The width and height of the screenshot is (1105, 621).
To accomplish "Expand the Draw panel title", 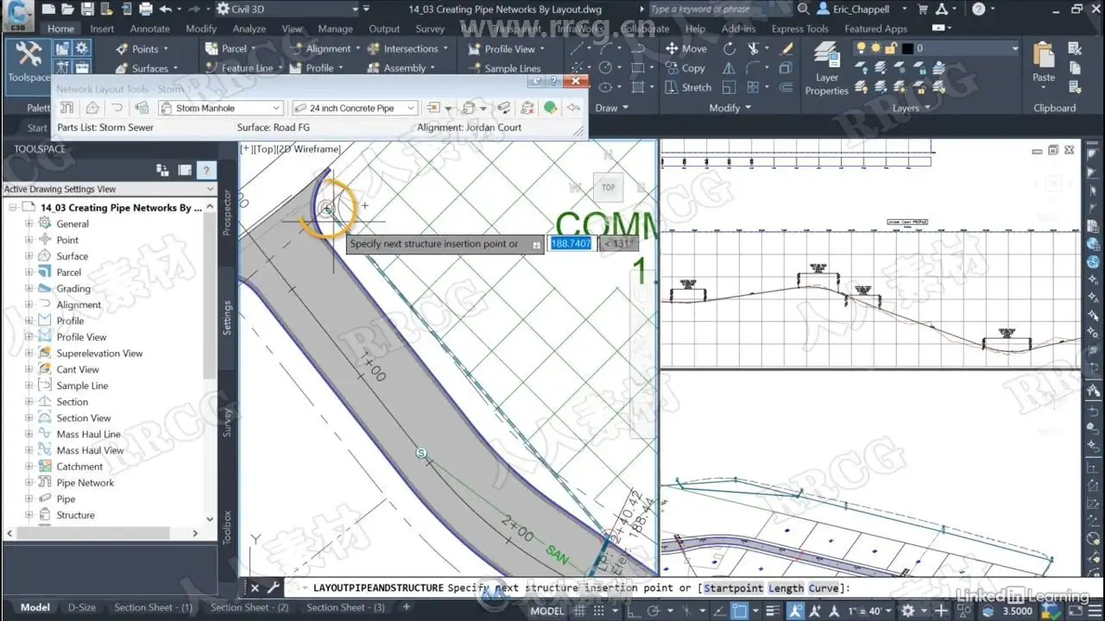I will click(611, 108).
